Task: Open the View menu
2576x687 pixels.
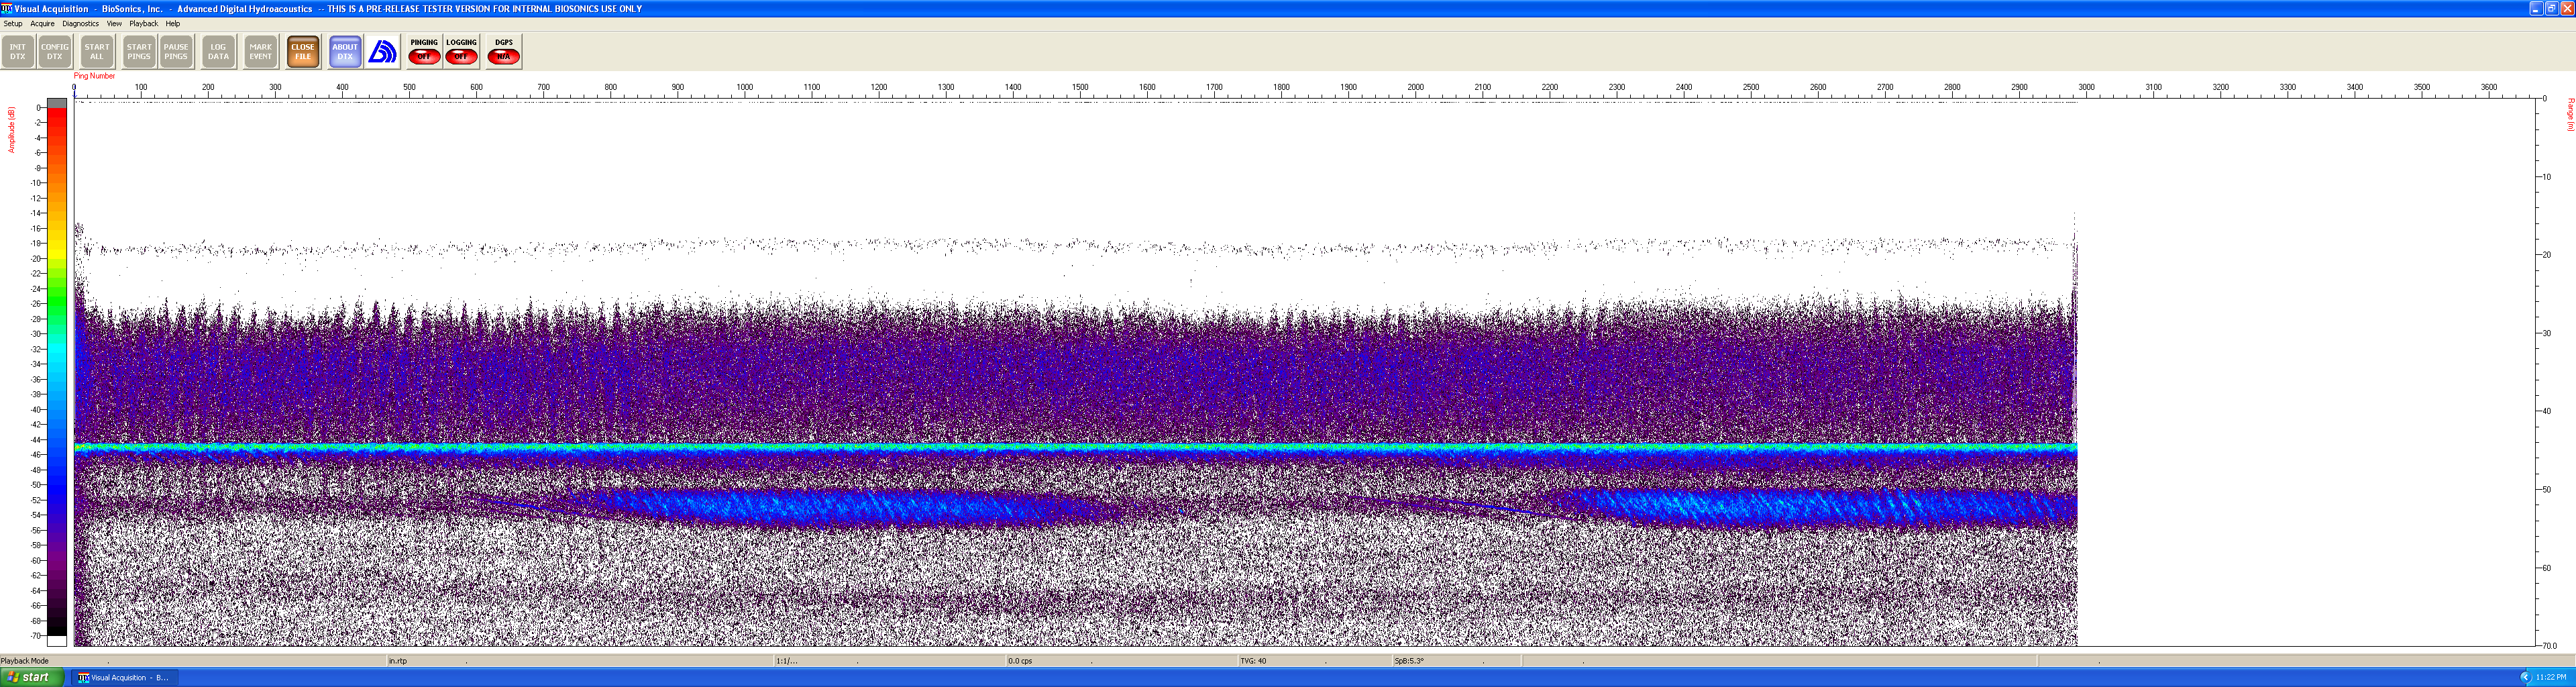Action: pos(114,23)
